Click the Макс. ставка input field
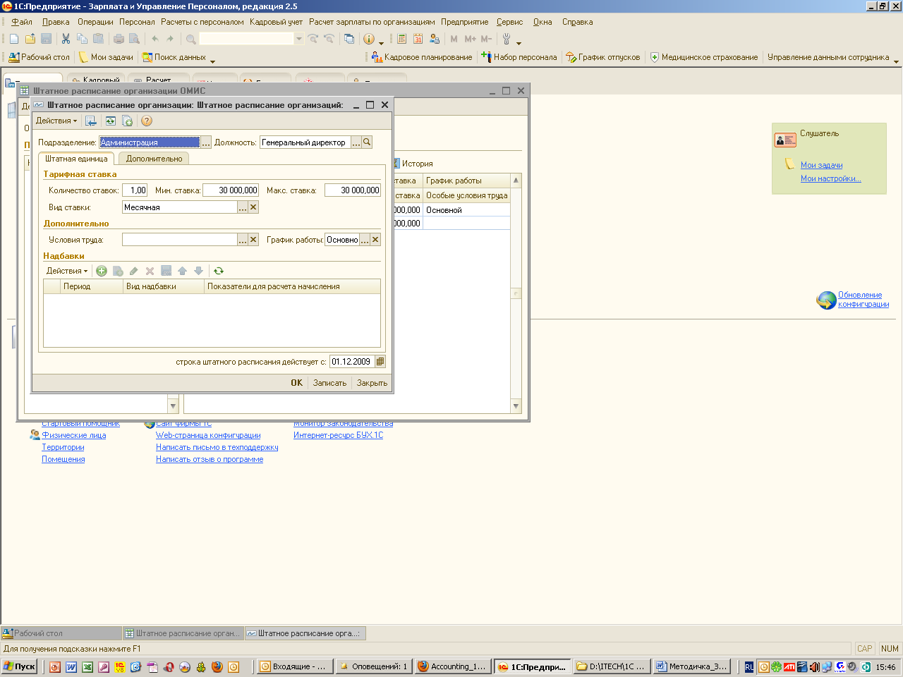903x677 pixels. [x=353, y=190]
